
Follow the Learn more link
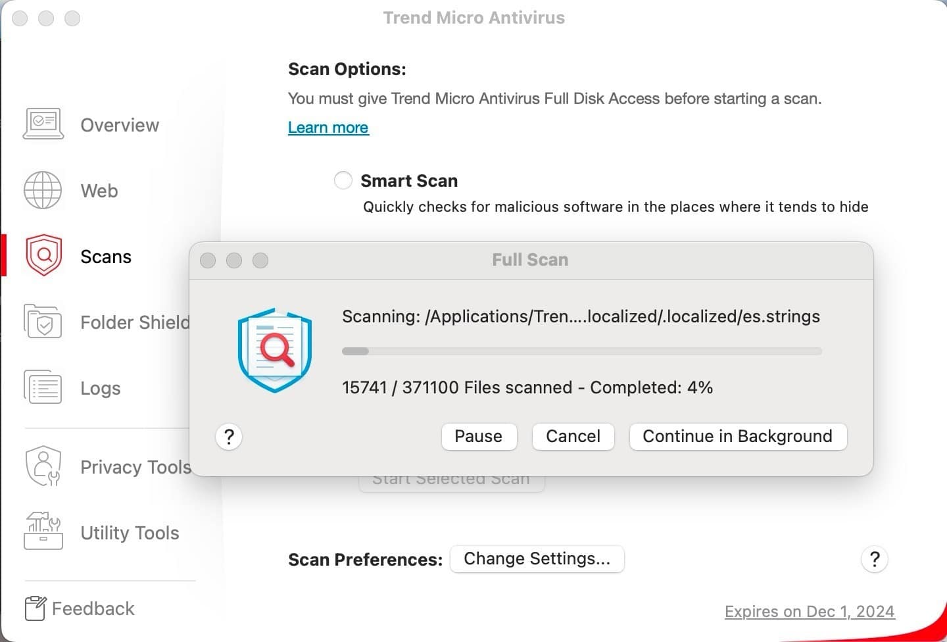328,128
